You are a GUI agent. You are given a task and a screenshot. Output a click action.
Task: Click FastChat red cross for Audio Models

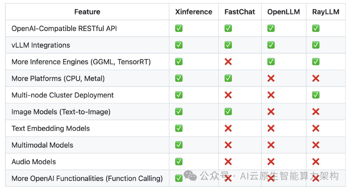[x=228, y=162]
